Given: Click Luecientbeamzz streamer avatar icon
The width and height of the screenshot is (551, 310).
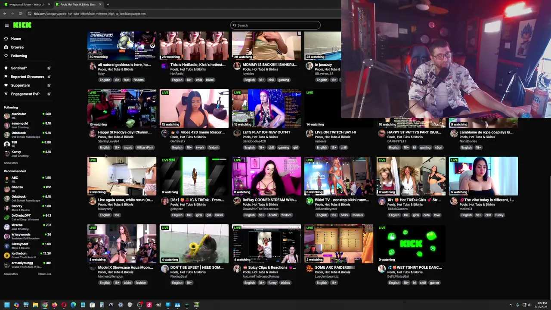Looking at the screenshot, I should pyautogui.click(x=309, y=269).
